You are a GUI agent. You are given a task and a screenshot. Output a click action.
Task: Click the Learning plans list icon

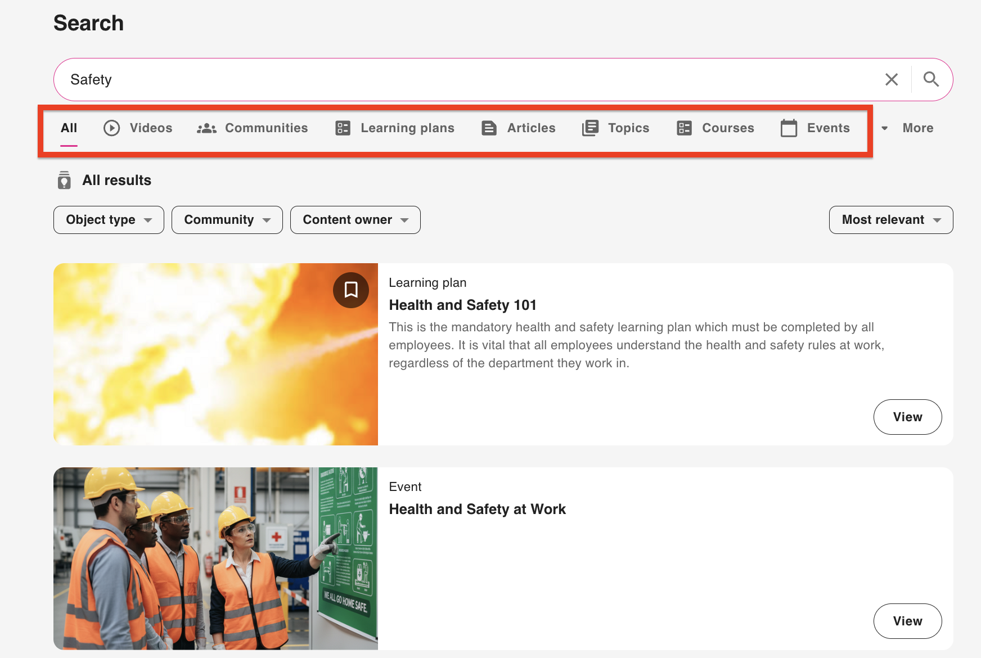click(343, 128)
